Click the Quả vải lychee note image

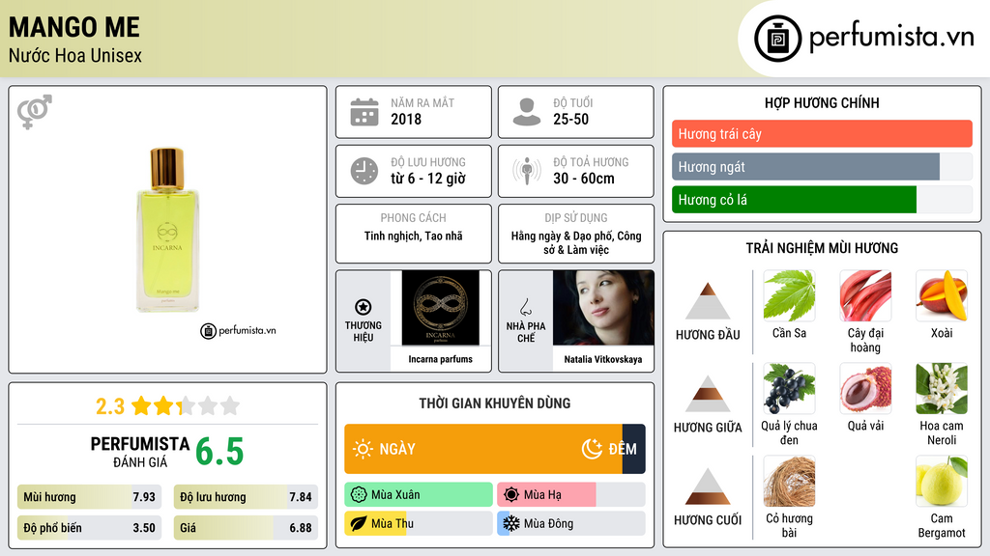[865, 388]
